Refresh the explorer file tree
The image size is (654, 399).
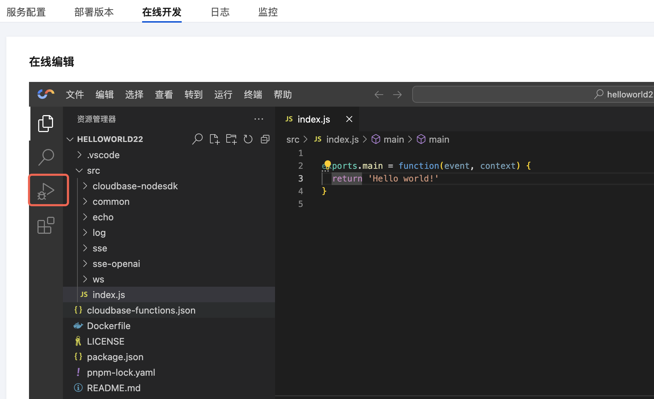pyautogui.click(x=248, y=139)
